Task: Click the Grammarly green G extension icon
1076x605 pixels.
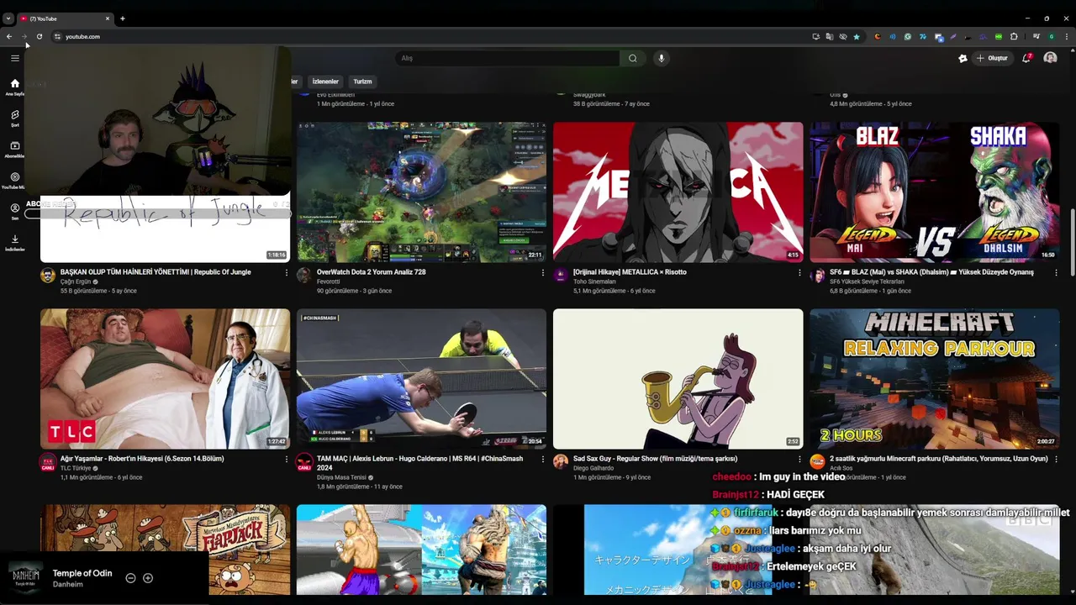Action: 908,36
